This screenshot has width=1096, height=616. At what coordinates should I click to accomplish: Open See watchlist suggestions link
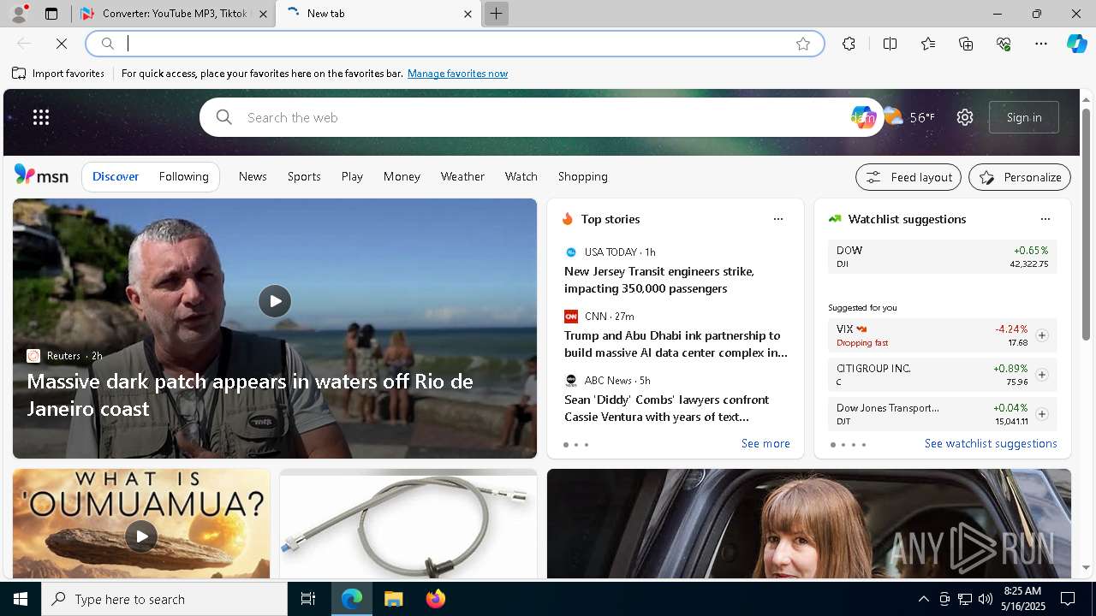point(991,443)
